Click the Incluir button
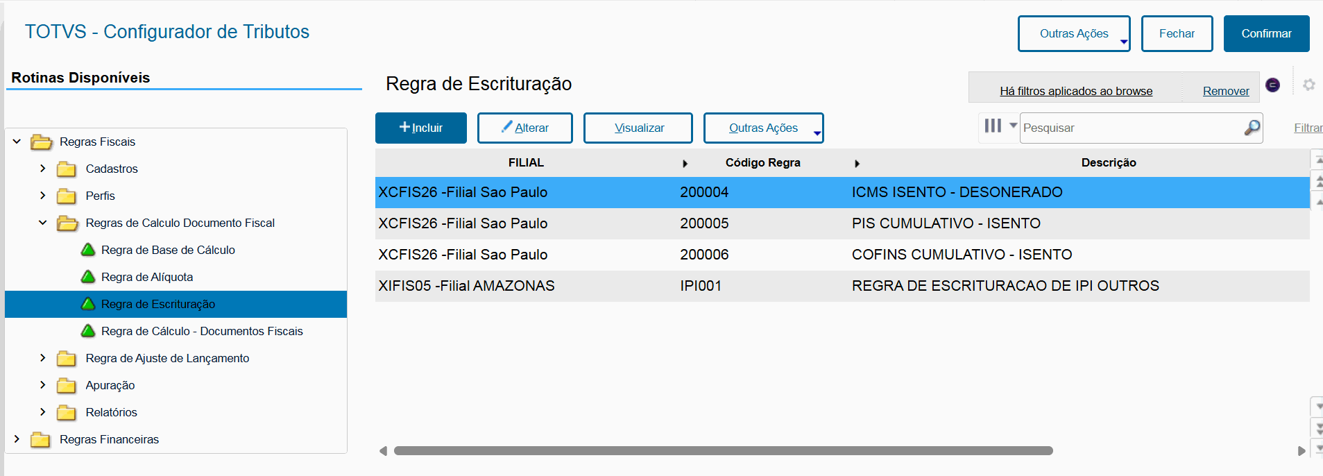Screen dimensions: 1323x476 (420, 128)
